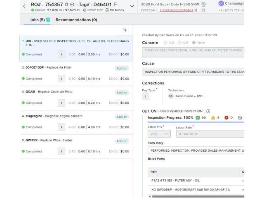Viewport: 264px width, 198px height.
Task: Click the green Closed status dot
Action: point(32,10)
